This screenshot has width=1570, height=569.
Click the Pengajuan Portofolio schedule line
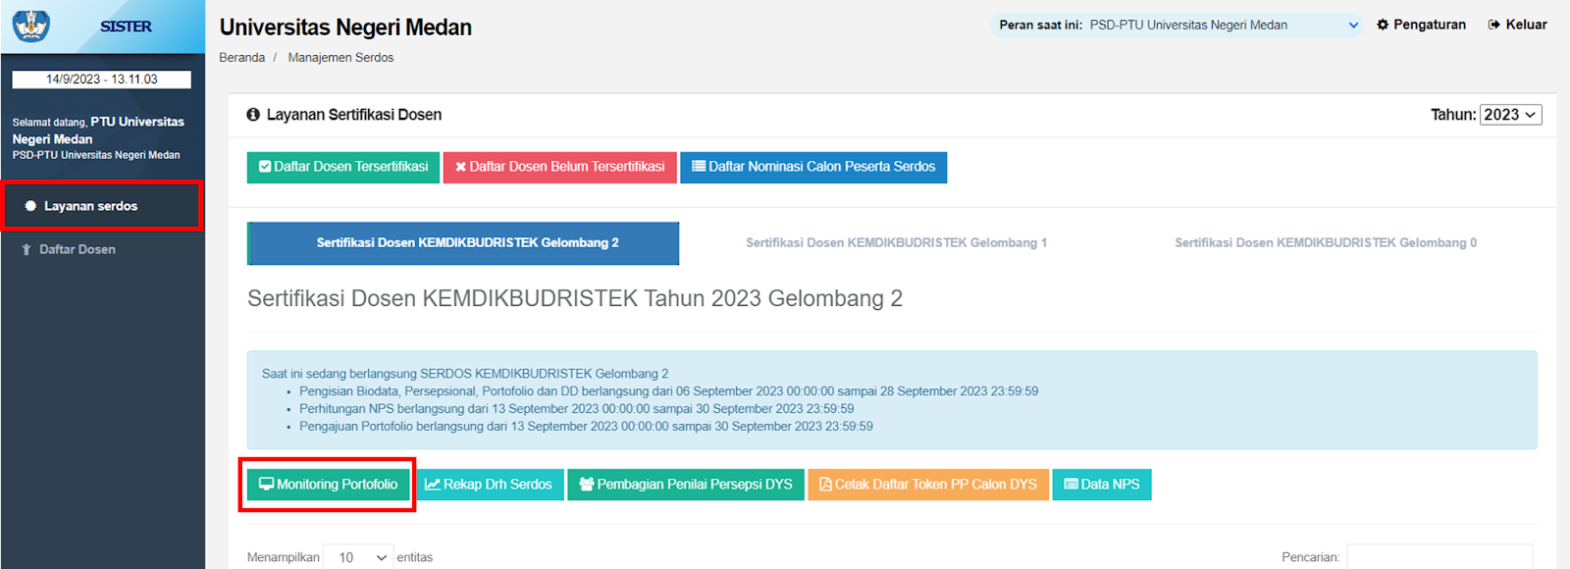pyautogui.click(x=586, y=427)
